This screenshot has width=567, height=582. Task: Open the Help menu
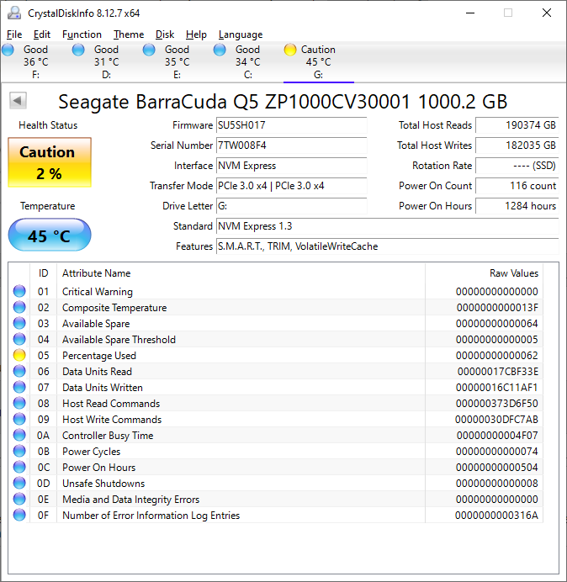coord(196,34)
